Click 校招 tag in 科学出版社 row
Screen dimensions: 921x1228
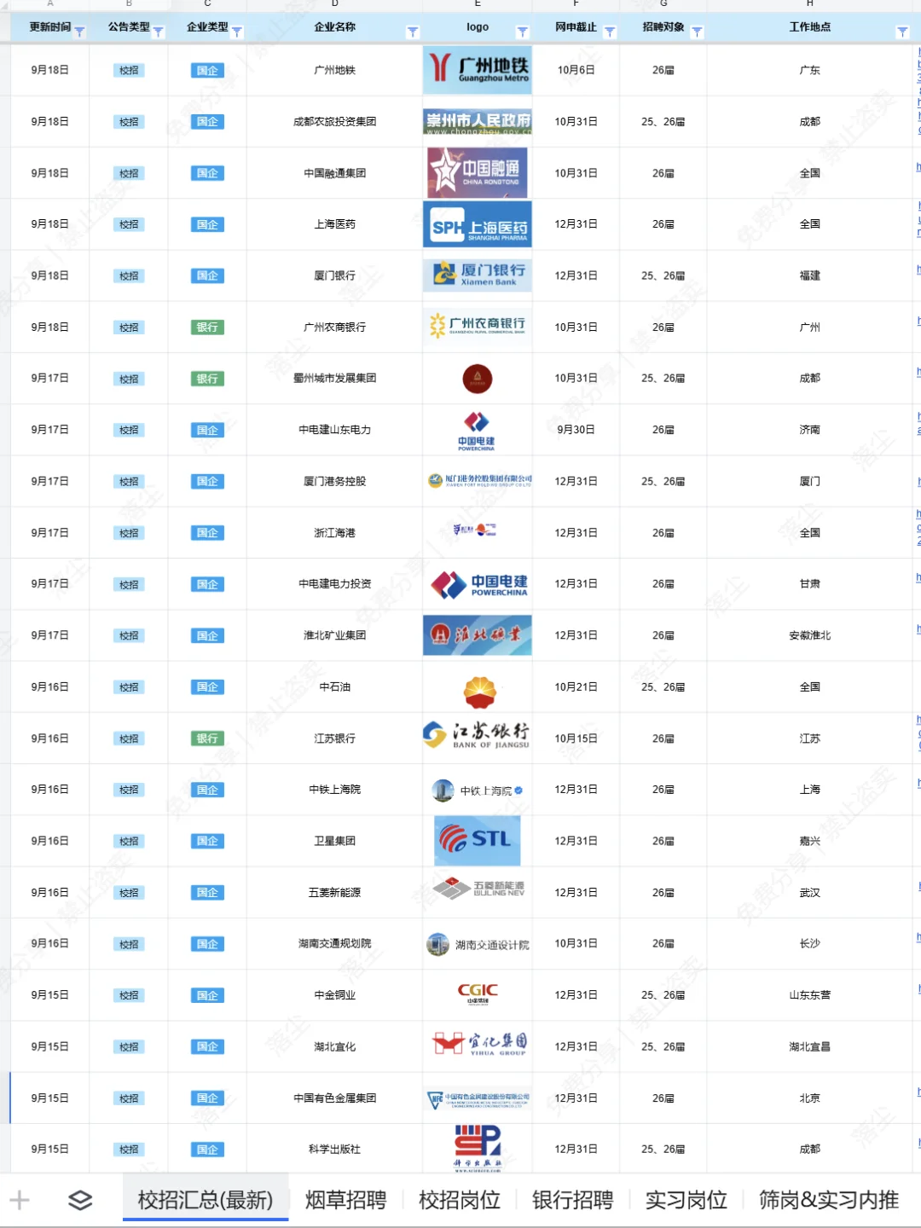129,1150
